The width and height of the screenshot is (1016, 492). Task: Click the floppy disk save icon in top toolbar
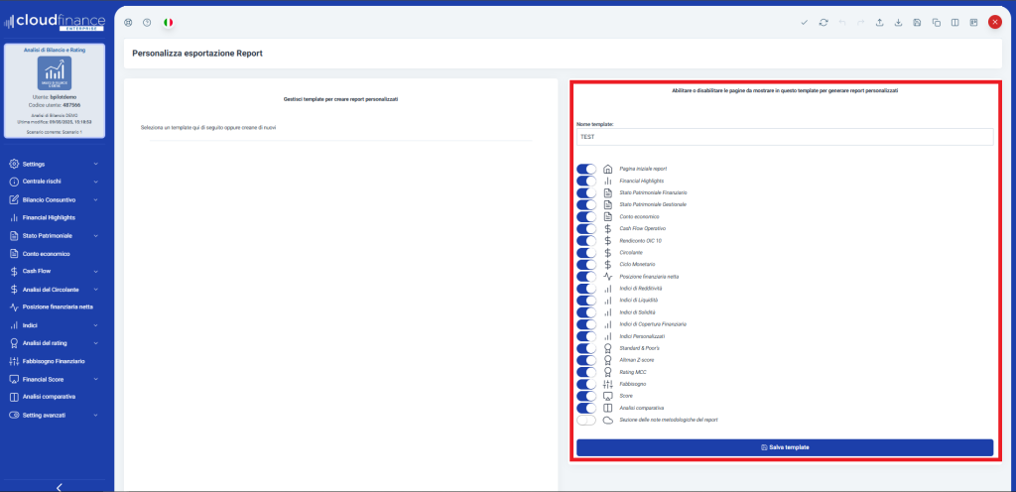917,22
